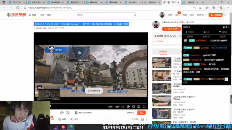232x130 pixels.
Task: Click streamer name 沙皇StaFenGraD
Action: point(169,22)
